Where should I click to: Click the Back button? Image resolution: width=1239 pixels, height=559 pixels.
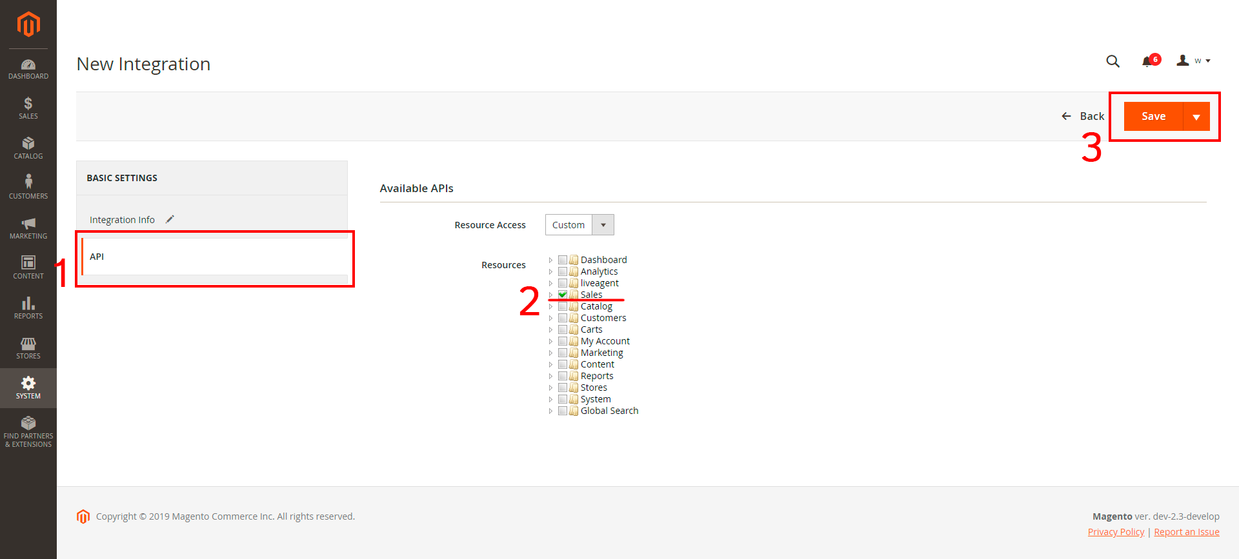click(1083, 117)
